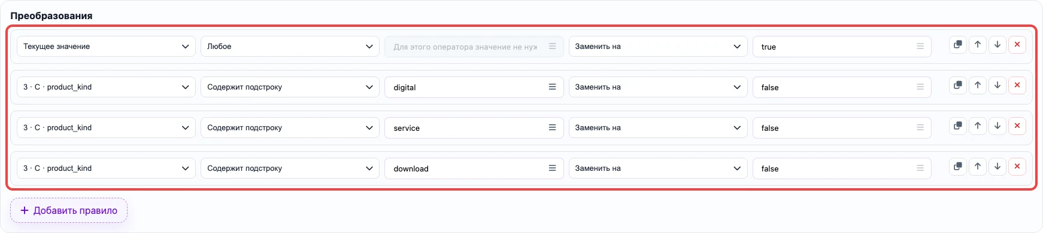Screen dimensions: 1043x233
Task: Delete the digital substring rule
Action: point(1017,85)
